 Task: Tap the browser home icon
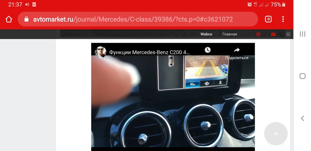[x=9, y=19]
